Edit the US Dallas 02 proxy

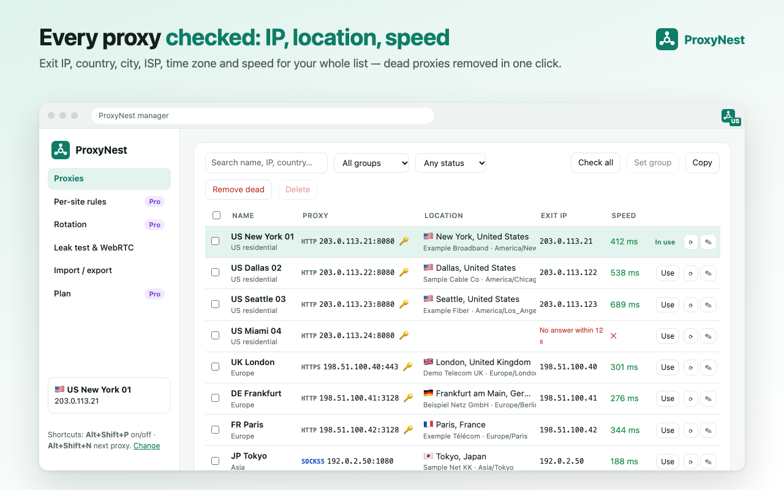tap(708, 273)
